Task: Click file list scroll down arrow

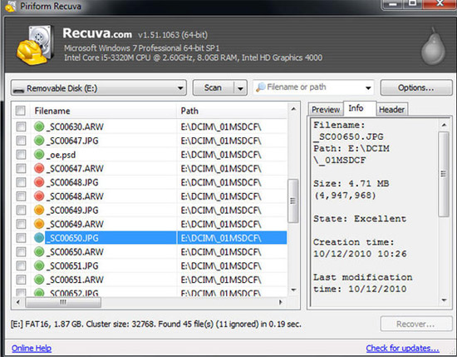Action: pos(293,290)
